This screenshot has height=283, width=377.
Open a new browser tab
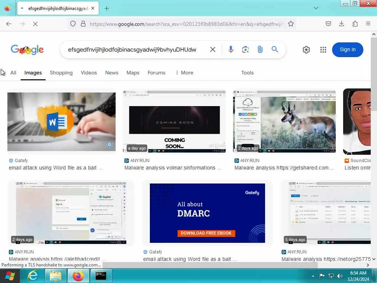tap(107, 8)
